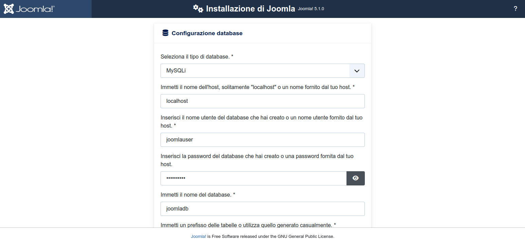Screen dimensions: 525x245
Task: Click the joomladb database name field
Action: pyautogui.click(x=262, y=209)
